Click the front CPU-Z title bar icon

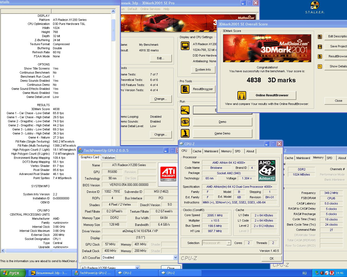[181, 144]
